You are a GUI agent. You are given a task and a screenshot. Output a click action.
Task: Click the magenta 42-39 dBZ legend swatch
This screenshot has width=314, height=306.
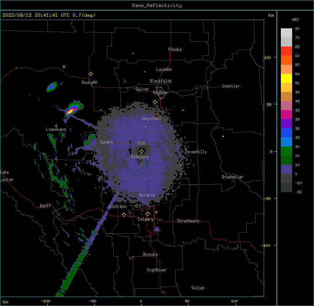(x=286, y=114)
